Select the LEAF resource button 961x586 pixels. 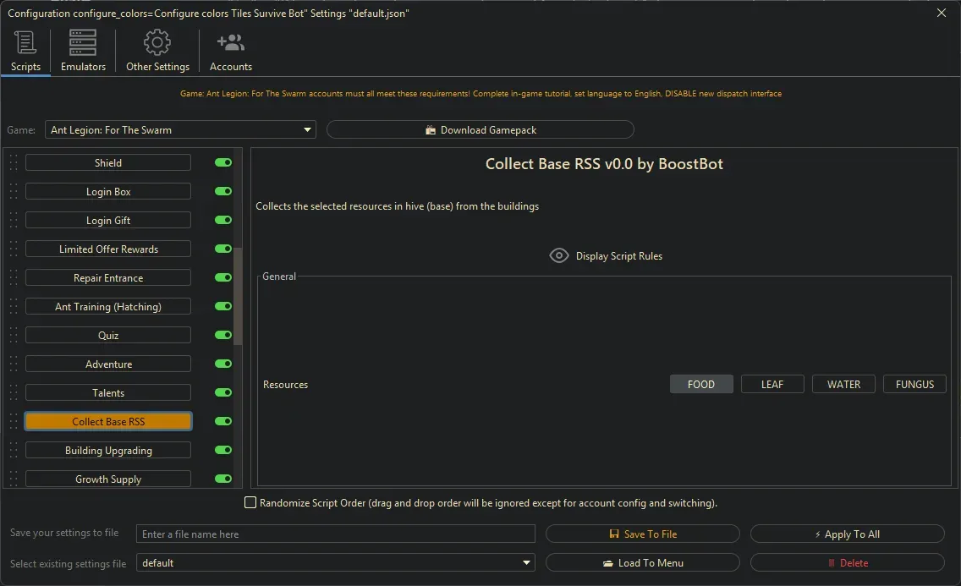(772, 385)
